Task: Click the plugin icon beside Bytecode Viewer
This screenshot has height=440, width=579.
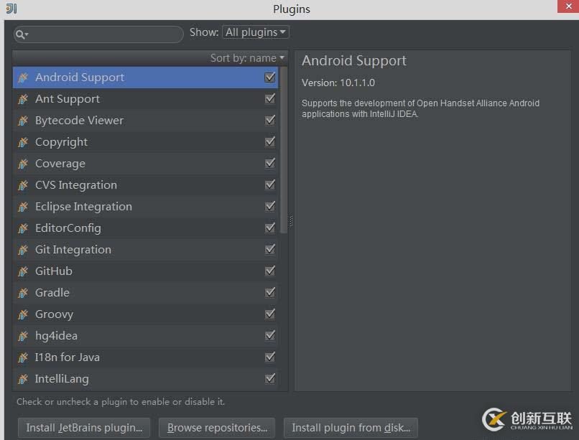Action: point(23,121)
